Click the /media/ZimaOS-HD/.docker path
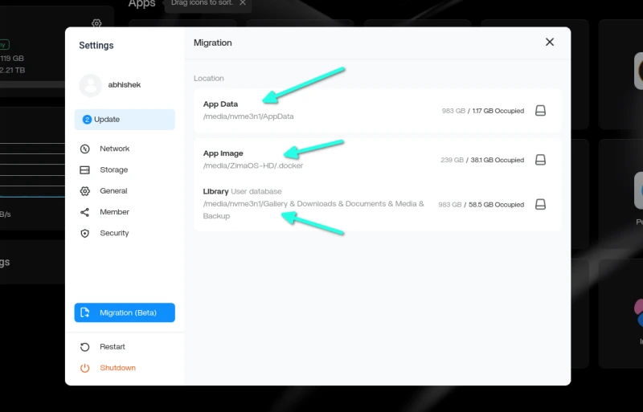Screen dimensions: 643x412 [x=253, y=165]
